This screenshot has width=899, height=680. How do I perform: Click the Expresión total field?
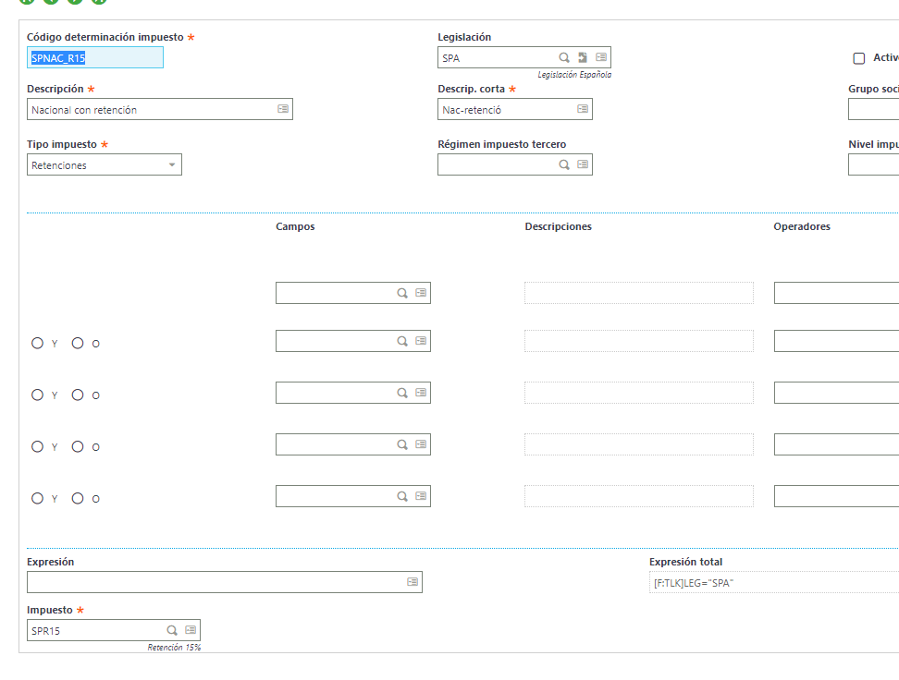tap(774, 583)
